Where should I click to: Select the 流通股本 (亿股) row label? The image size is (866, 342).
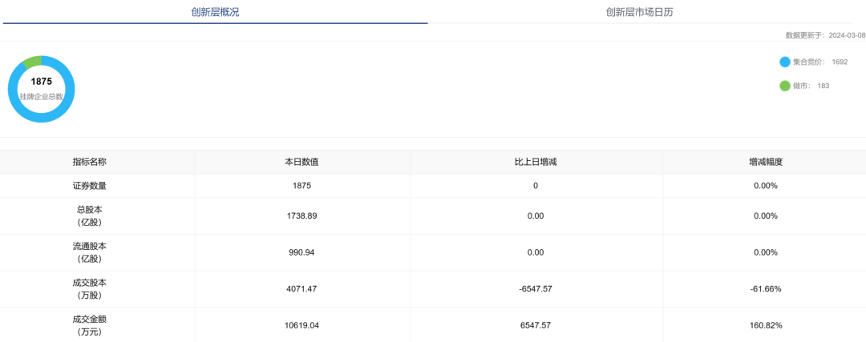click(x=89, y=252)
